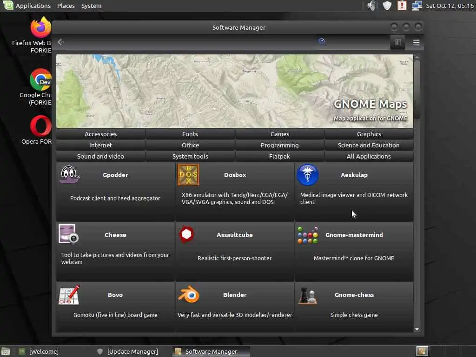Screen dimensions: 476x357
Task: Open the Flatpak category
Action: tap(279, 156)
